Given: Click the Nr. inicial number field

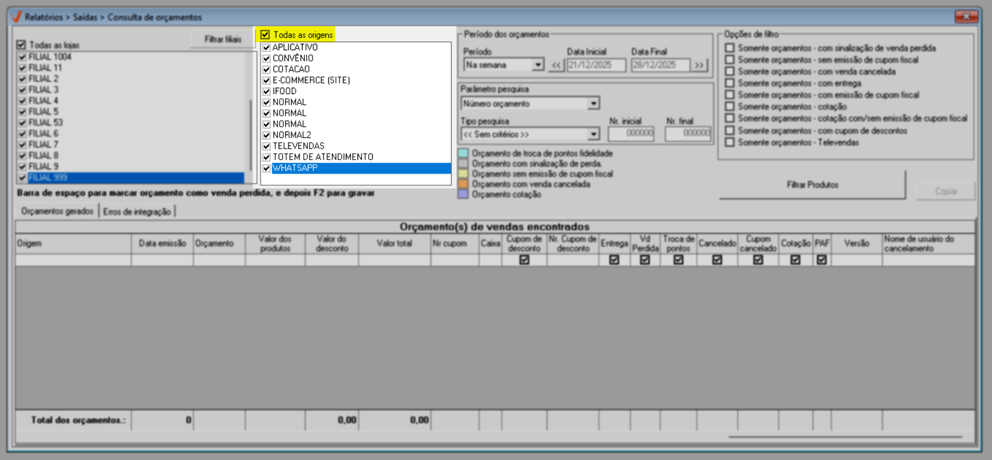Looking at the screenshot, I should click(631, 134).
